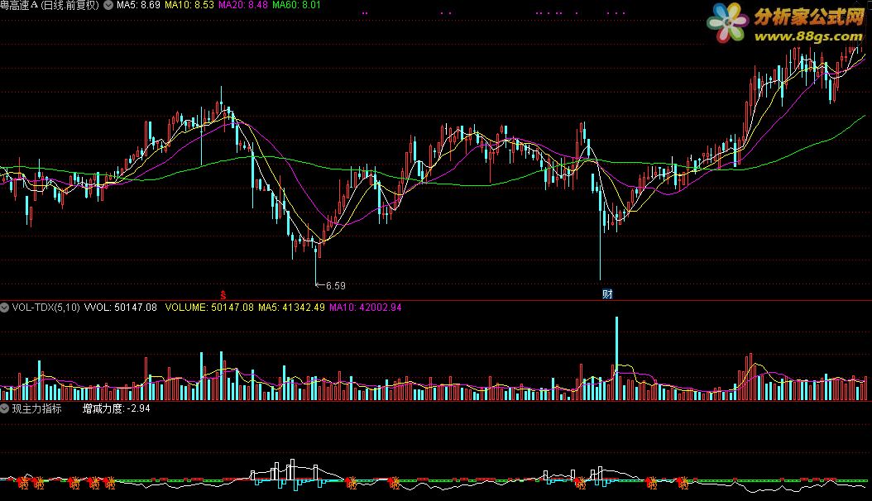The width and height of the screenshot is (872, 501).
Task: Open the dropdown arrow beside 粤高速A title
Action: click(108, 5)
